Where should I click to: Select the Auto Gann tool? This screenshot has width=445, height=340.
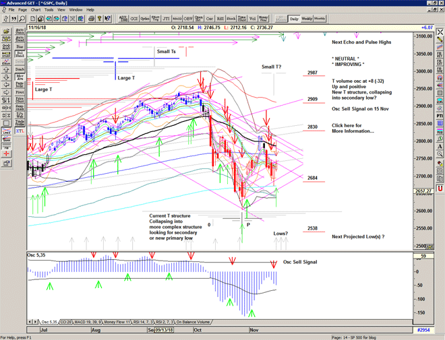coord(20,32)
